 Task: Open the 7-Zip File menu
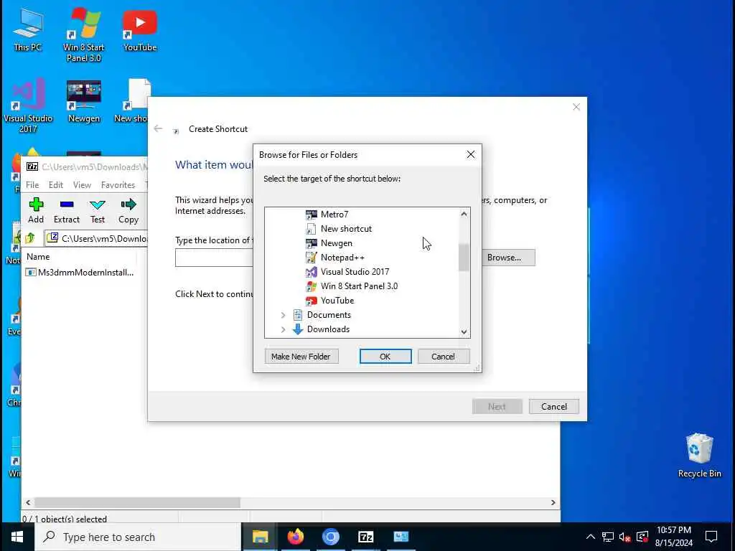(32, 185)
